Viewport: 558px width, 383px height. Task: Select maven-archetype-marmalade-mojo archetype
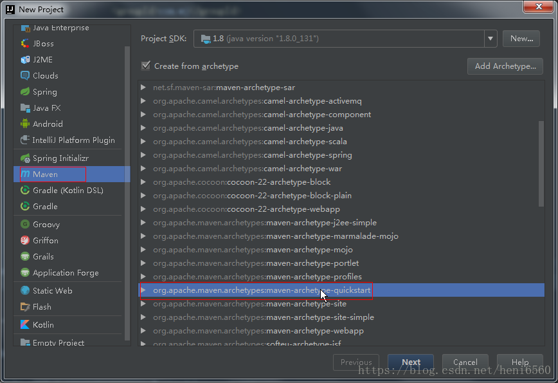[341, 236]
